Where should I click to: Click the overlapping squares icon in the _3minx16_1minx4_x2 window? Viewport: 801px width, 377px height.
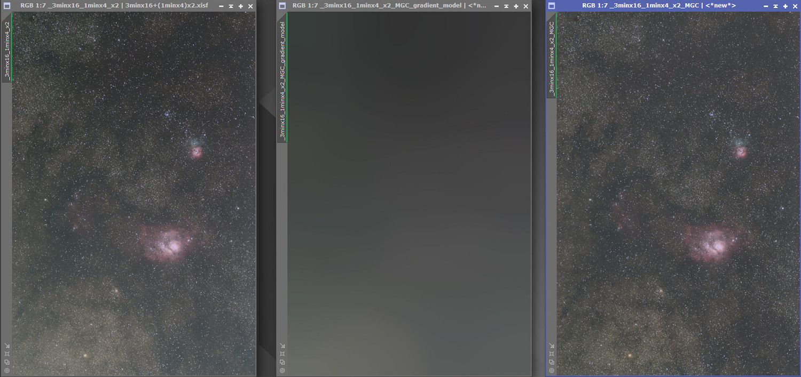pos(6,362)
